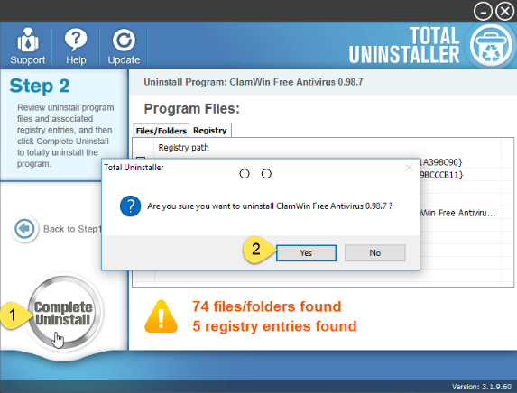
Task: Minimize the Total Uninstaller window
Action: click(483, 12)
